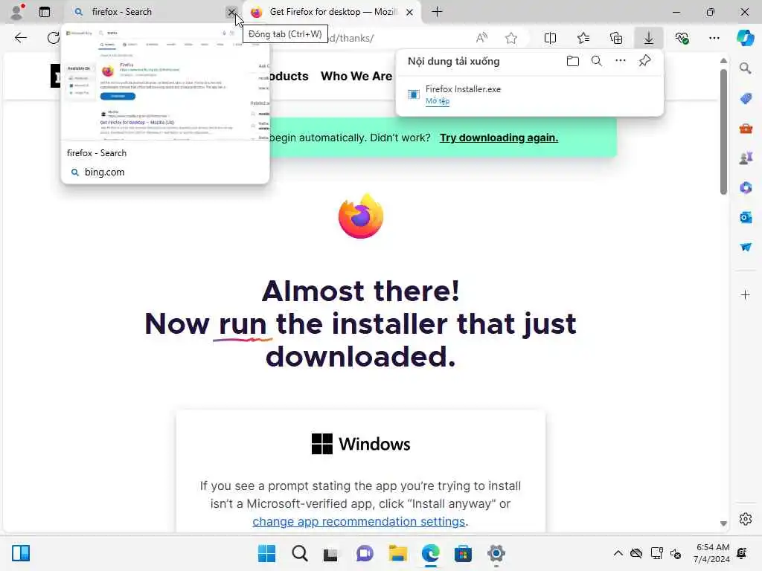Screen dimensions: 762x571
Task: Open sidebar Search icon
Action: tap(745, 68)
